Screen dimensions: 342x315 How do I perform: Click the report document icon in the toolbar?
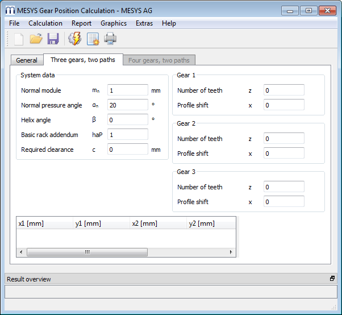point(93,39)
